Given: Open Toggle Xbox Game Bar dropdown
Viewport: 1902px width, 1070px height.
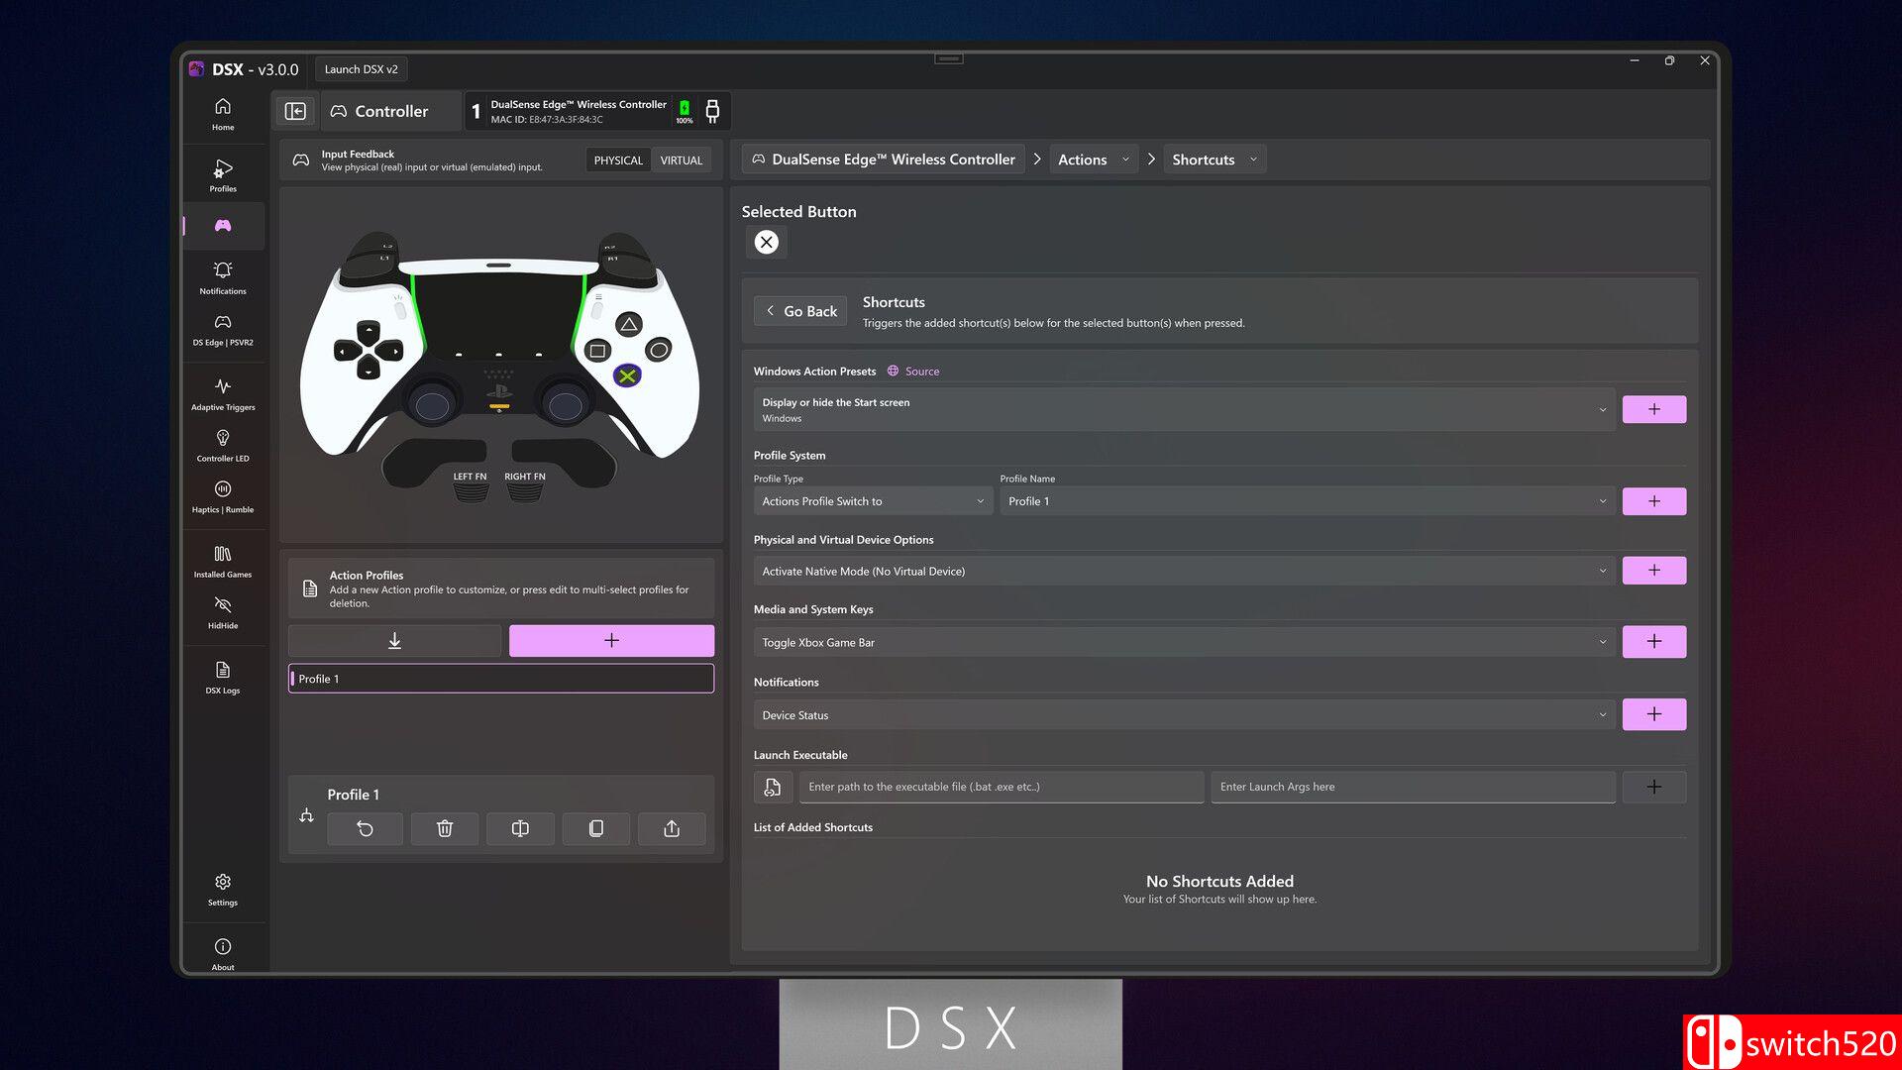Looking at the screenshot, I should (1185, 643).
